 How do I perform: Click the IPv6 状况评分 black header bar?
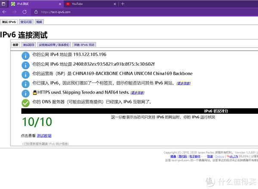pyautogui.click(x=139, y=111)
